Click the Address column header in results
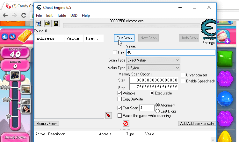The image size is (239, 142). point(49,38)
